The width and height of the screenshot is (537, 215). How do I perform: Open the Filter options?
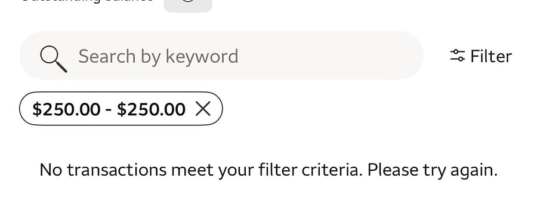(481, 56)
